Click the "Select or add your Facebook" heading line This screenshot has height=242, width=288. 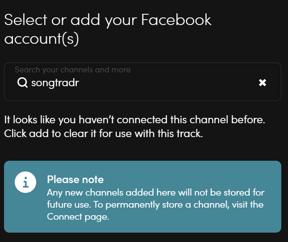coord(108,20)
